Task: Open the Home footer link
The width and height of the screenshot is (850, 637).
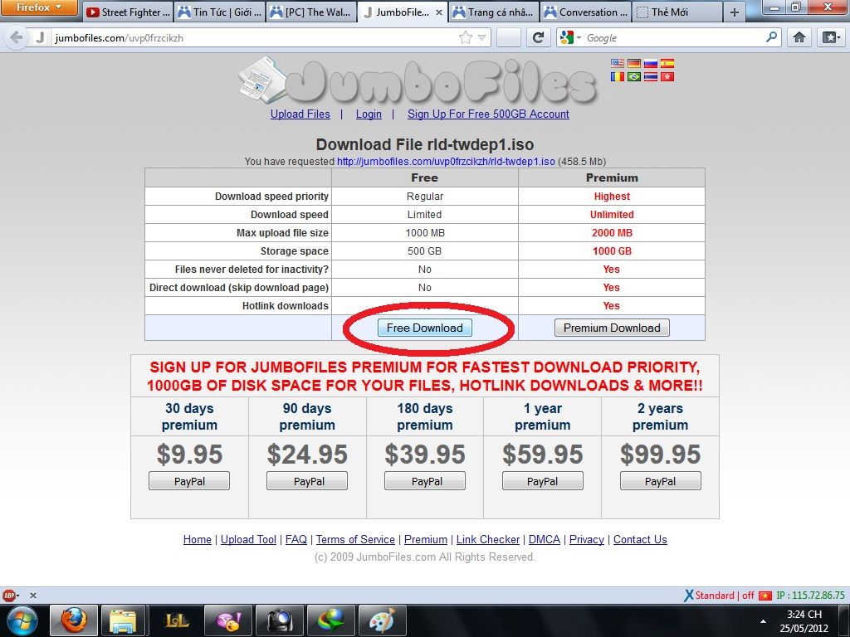Action: coord(198,539)
